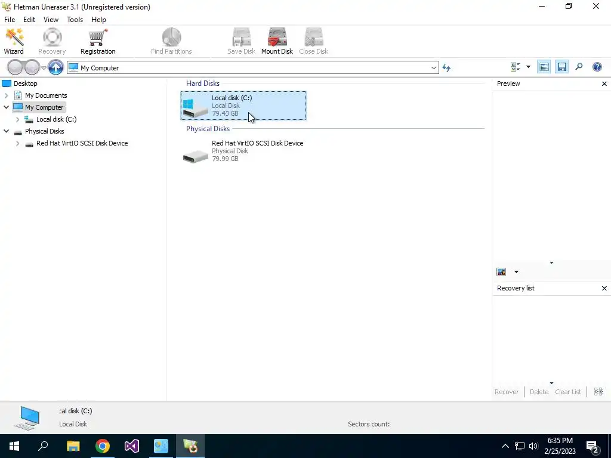The image size is (611, 458).
Task: Select Desktop in the folder tree
Action: tap(25, 83)
